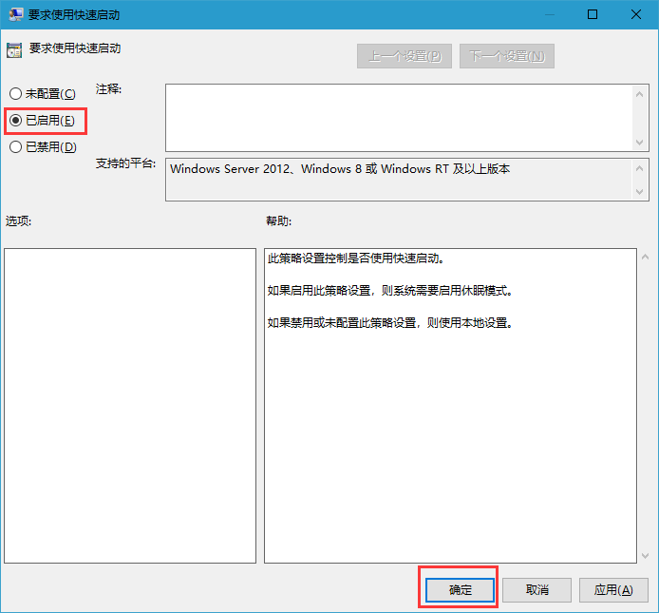Go to 上一个设置

coord(405,56)
